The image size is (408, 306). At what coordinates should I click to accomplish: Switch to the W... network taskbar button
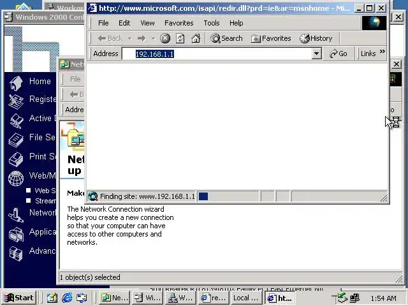(x=180, y=298)
